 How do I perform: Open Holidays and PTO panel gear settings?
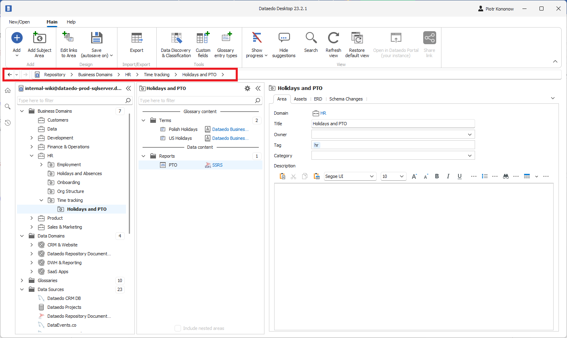pos(247,88)
